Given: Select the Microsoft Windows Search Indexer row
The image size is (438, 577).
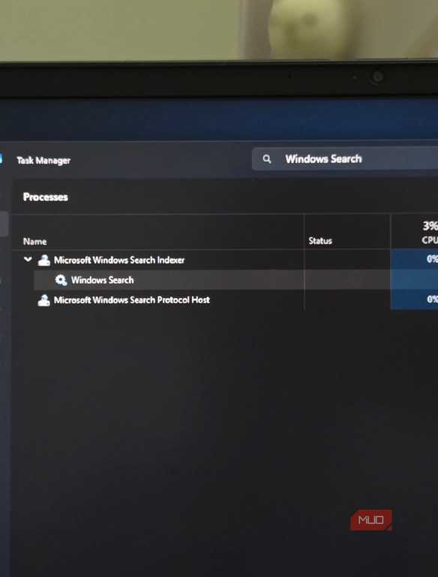Looking at the screenshot, I should click(x=225, y=260).
